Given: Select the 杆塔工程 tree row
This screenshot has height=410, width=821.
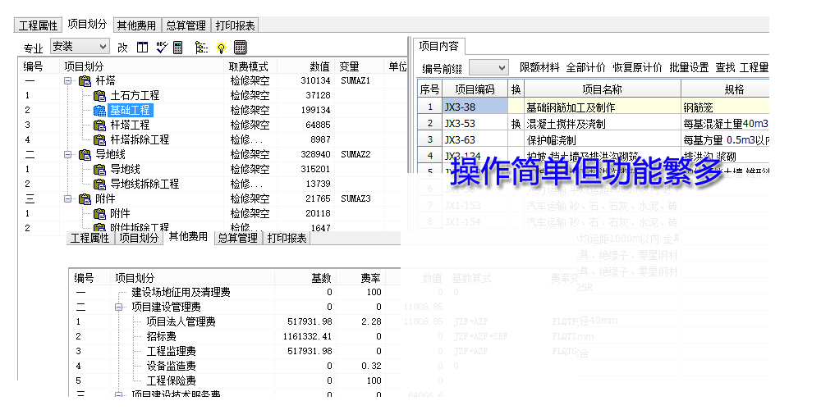Looking at the screenshot, I should tap(213, 125).
